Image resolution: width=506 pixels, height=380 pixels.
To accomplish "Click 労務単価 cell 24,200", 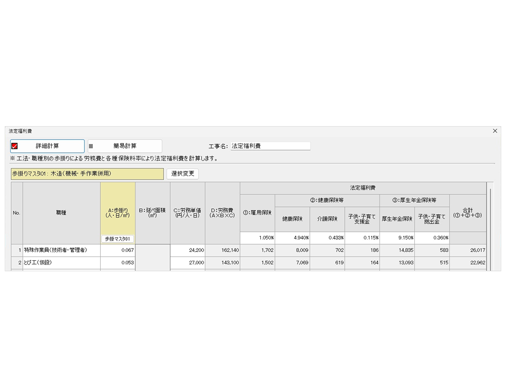I will (x=188, y=250).
